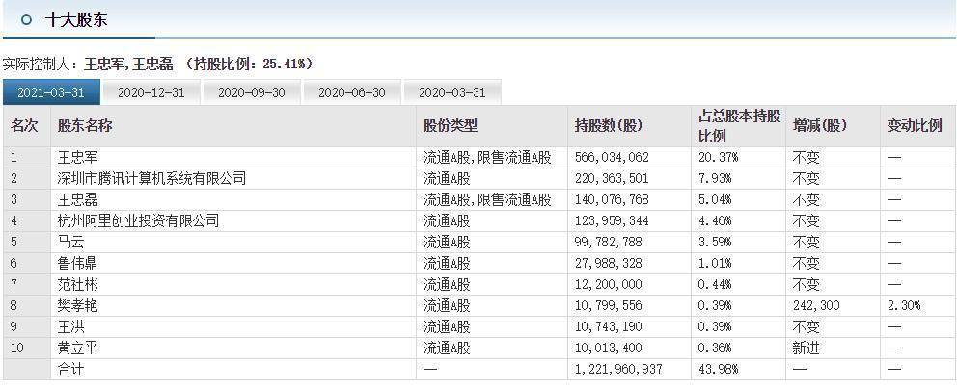Select shareholder name 王忠军 in the table
This screenshot has height=387, width=957.
(77, 157)
